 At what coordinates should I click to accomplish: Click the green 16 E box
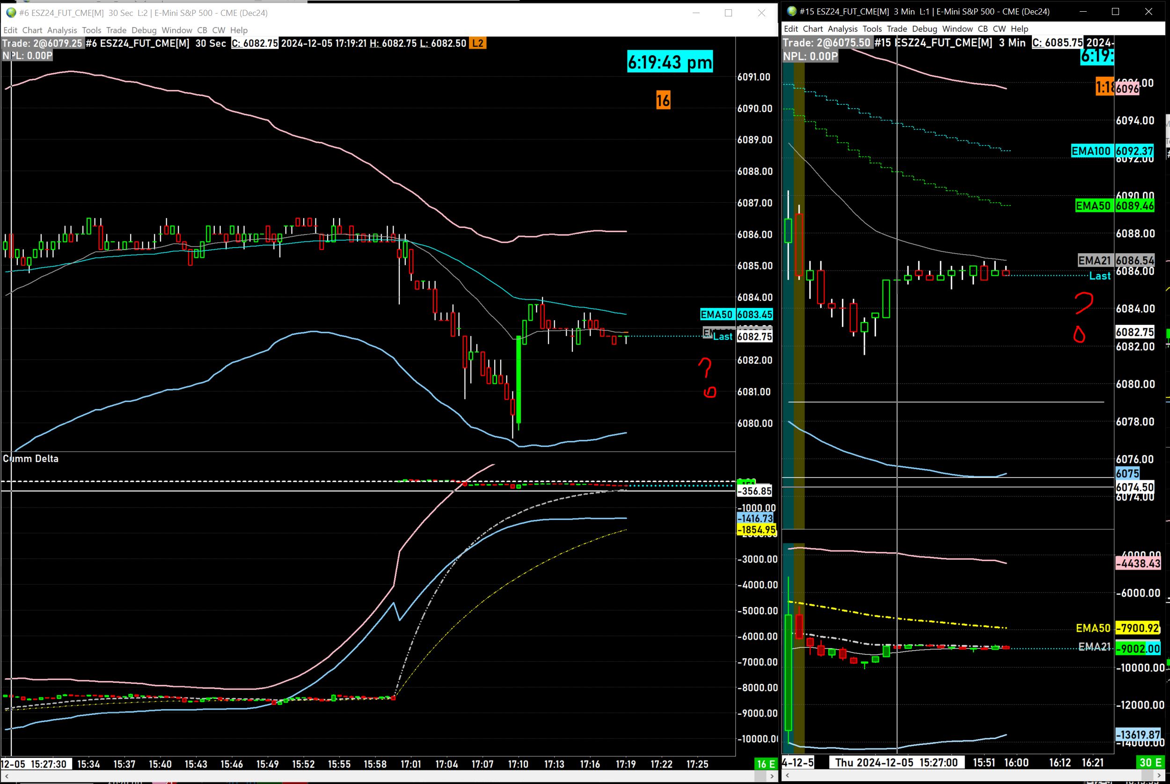pyautogui.click(x=765, y=764)
